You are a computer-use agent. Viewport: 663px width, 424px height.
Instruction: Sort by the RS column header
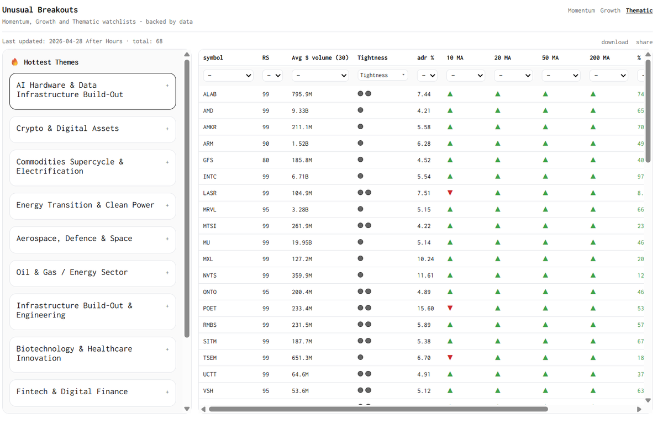click(x=266, y=57)
